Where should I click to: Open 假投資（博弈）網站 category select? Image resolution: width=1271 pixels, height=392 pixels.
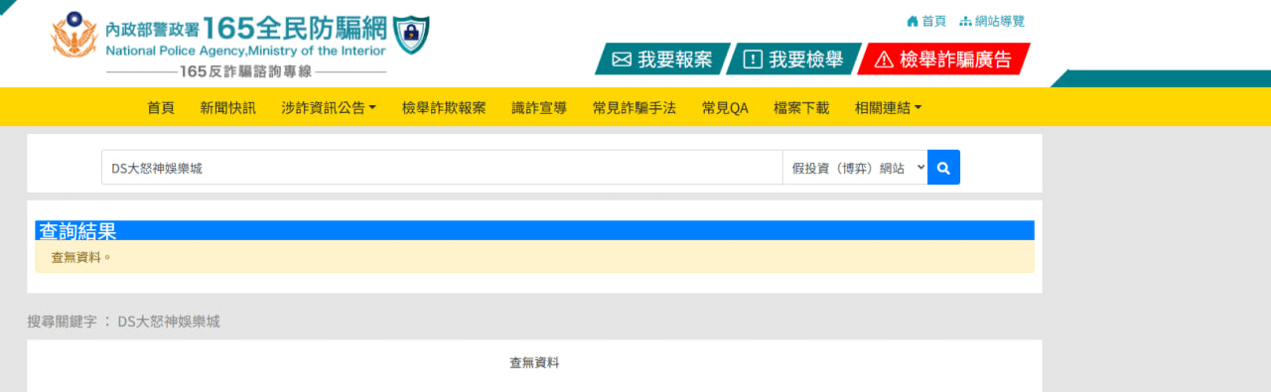coord(855,168)
